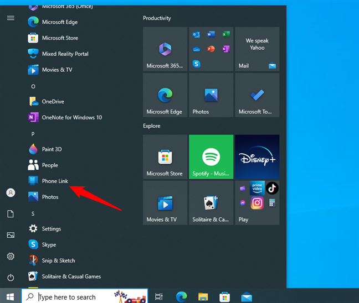Click the Power button in sidebar
Image resolution: width=359 pixels, height=303 pixels.
[11, 278]
